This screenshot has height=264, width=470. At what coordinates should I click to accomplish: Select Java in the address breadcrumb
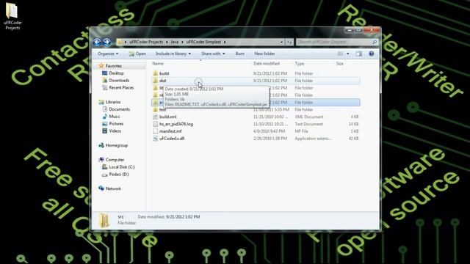tap(175, 43)
